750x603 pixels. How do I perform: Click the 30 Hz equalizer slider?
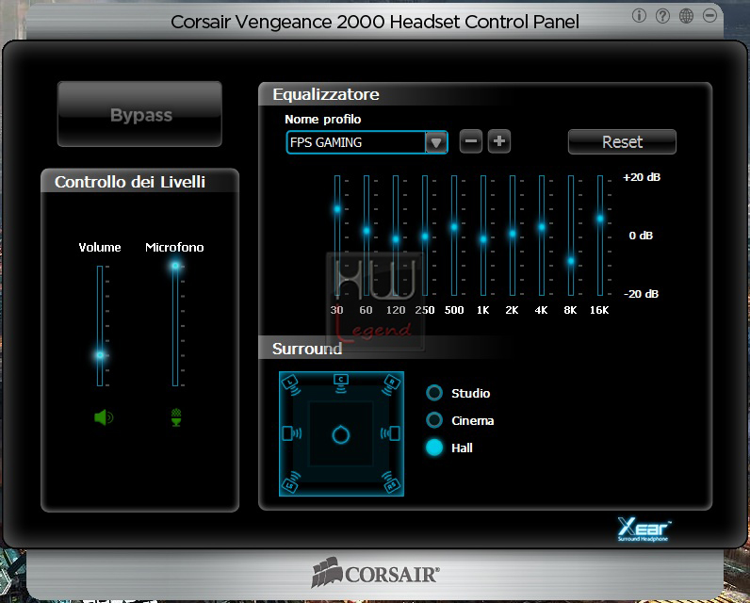(x=337, y=209)
